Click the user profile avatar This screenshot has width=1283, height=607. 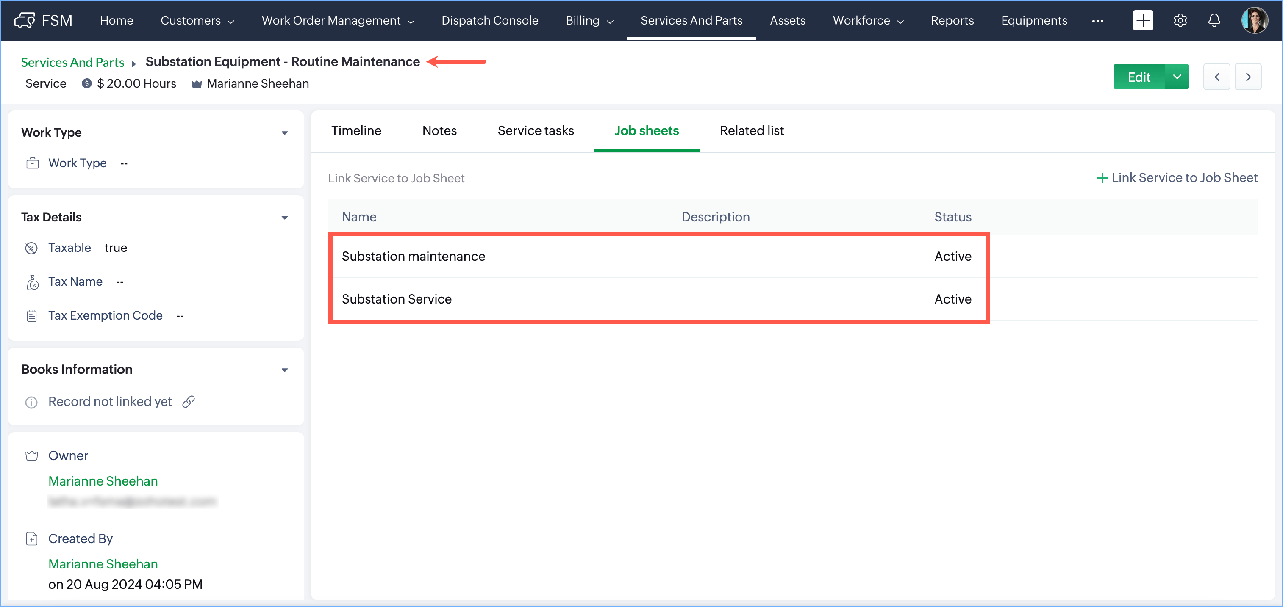tap(1254, 20)
